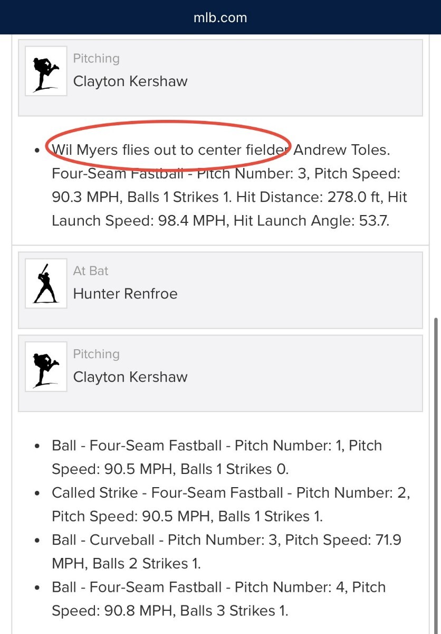The width and height of the screenshot is (441, 634).
Task: Select the first Clayton Kershaw name at top
Action: pyautogui.click(x=130, y=81)
